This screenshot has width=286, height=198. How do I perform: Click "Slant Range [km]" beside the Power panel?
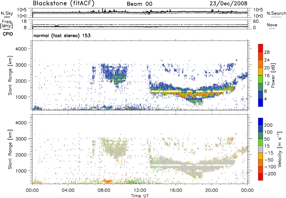(x=10, y=75)
